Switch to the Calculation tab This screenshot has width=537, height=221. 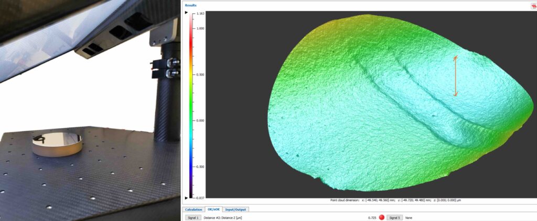(x=194, y=209)
